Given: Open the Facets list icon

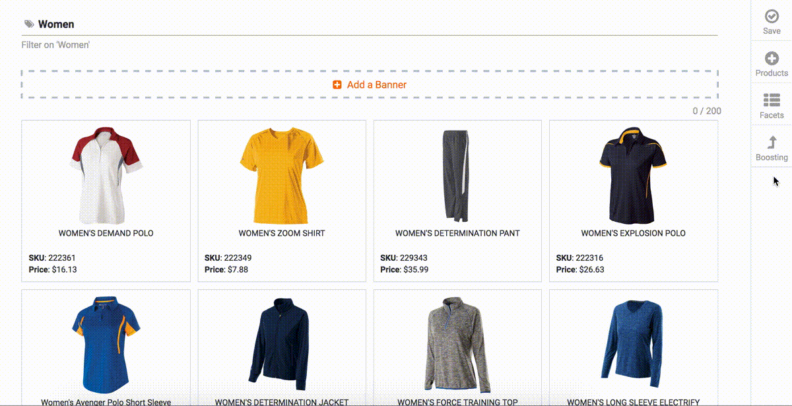Looking at the screenshot, I should (x=771, y=100).
